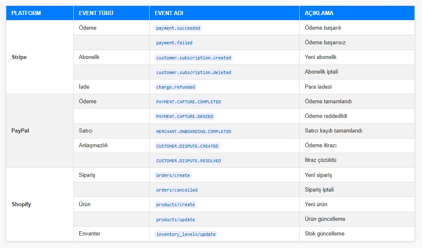
Task: Click the payment.failed event code
Action: tap(174, 43)
